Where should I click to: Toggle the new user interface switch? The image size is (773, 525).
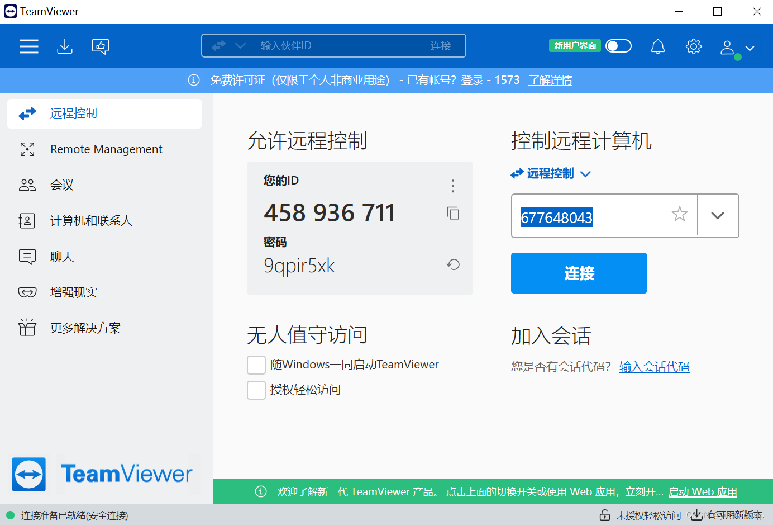618,46
